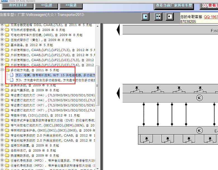Click folder icon of 急救标志灯

[x=7, y=150]
